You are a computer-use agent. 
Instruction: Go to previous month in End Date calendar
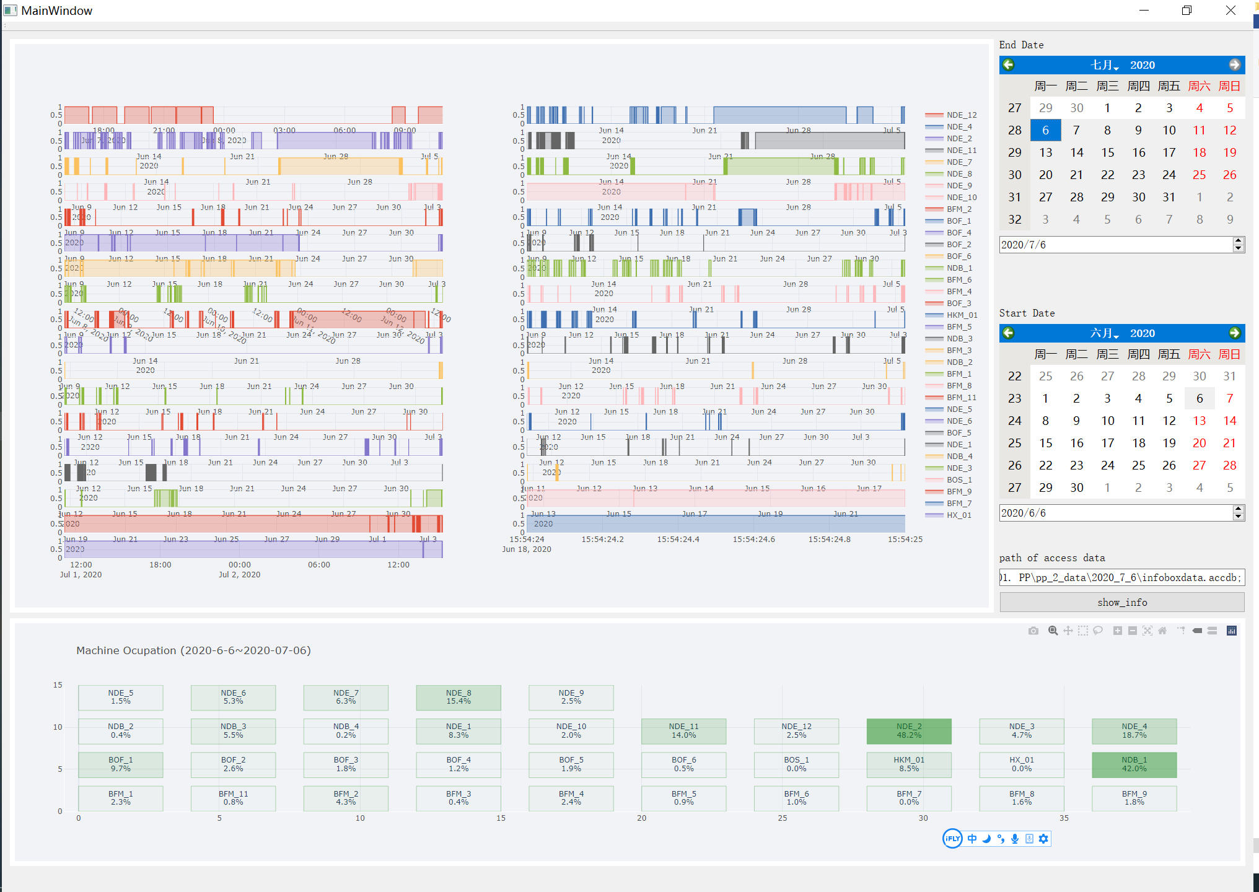click(1009, 65)
